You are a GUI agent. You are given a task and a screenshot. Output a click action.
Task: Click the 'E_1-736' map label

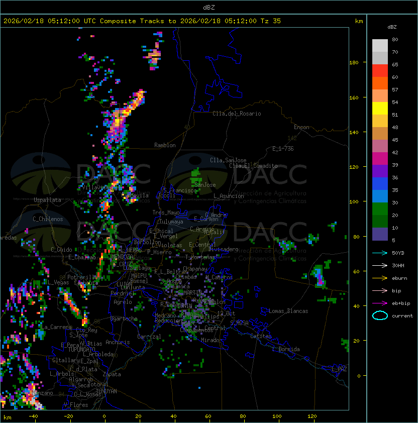283,149
